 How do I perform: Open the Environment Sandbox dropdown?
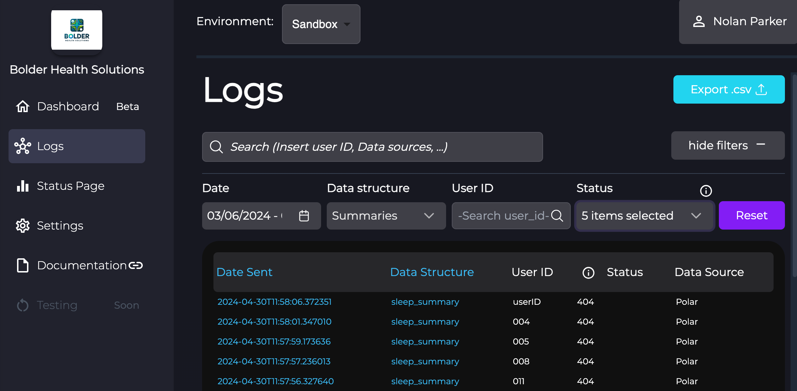click(321, 24)
